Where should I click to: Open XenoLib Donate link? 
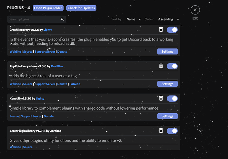point(49,116)
